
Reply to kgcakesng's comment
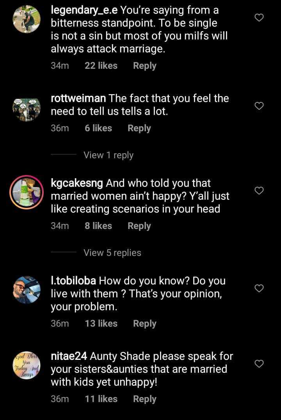point(139,226)
